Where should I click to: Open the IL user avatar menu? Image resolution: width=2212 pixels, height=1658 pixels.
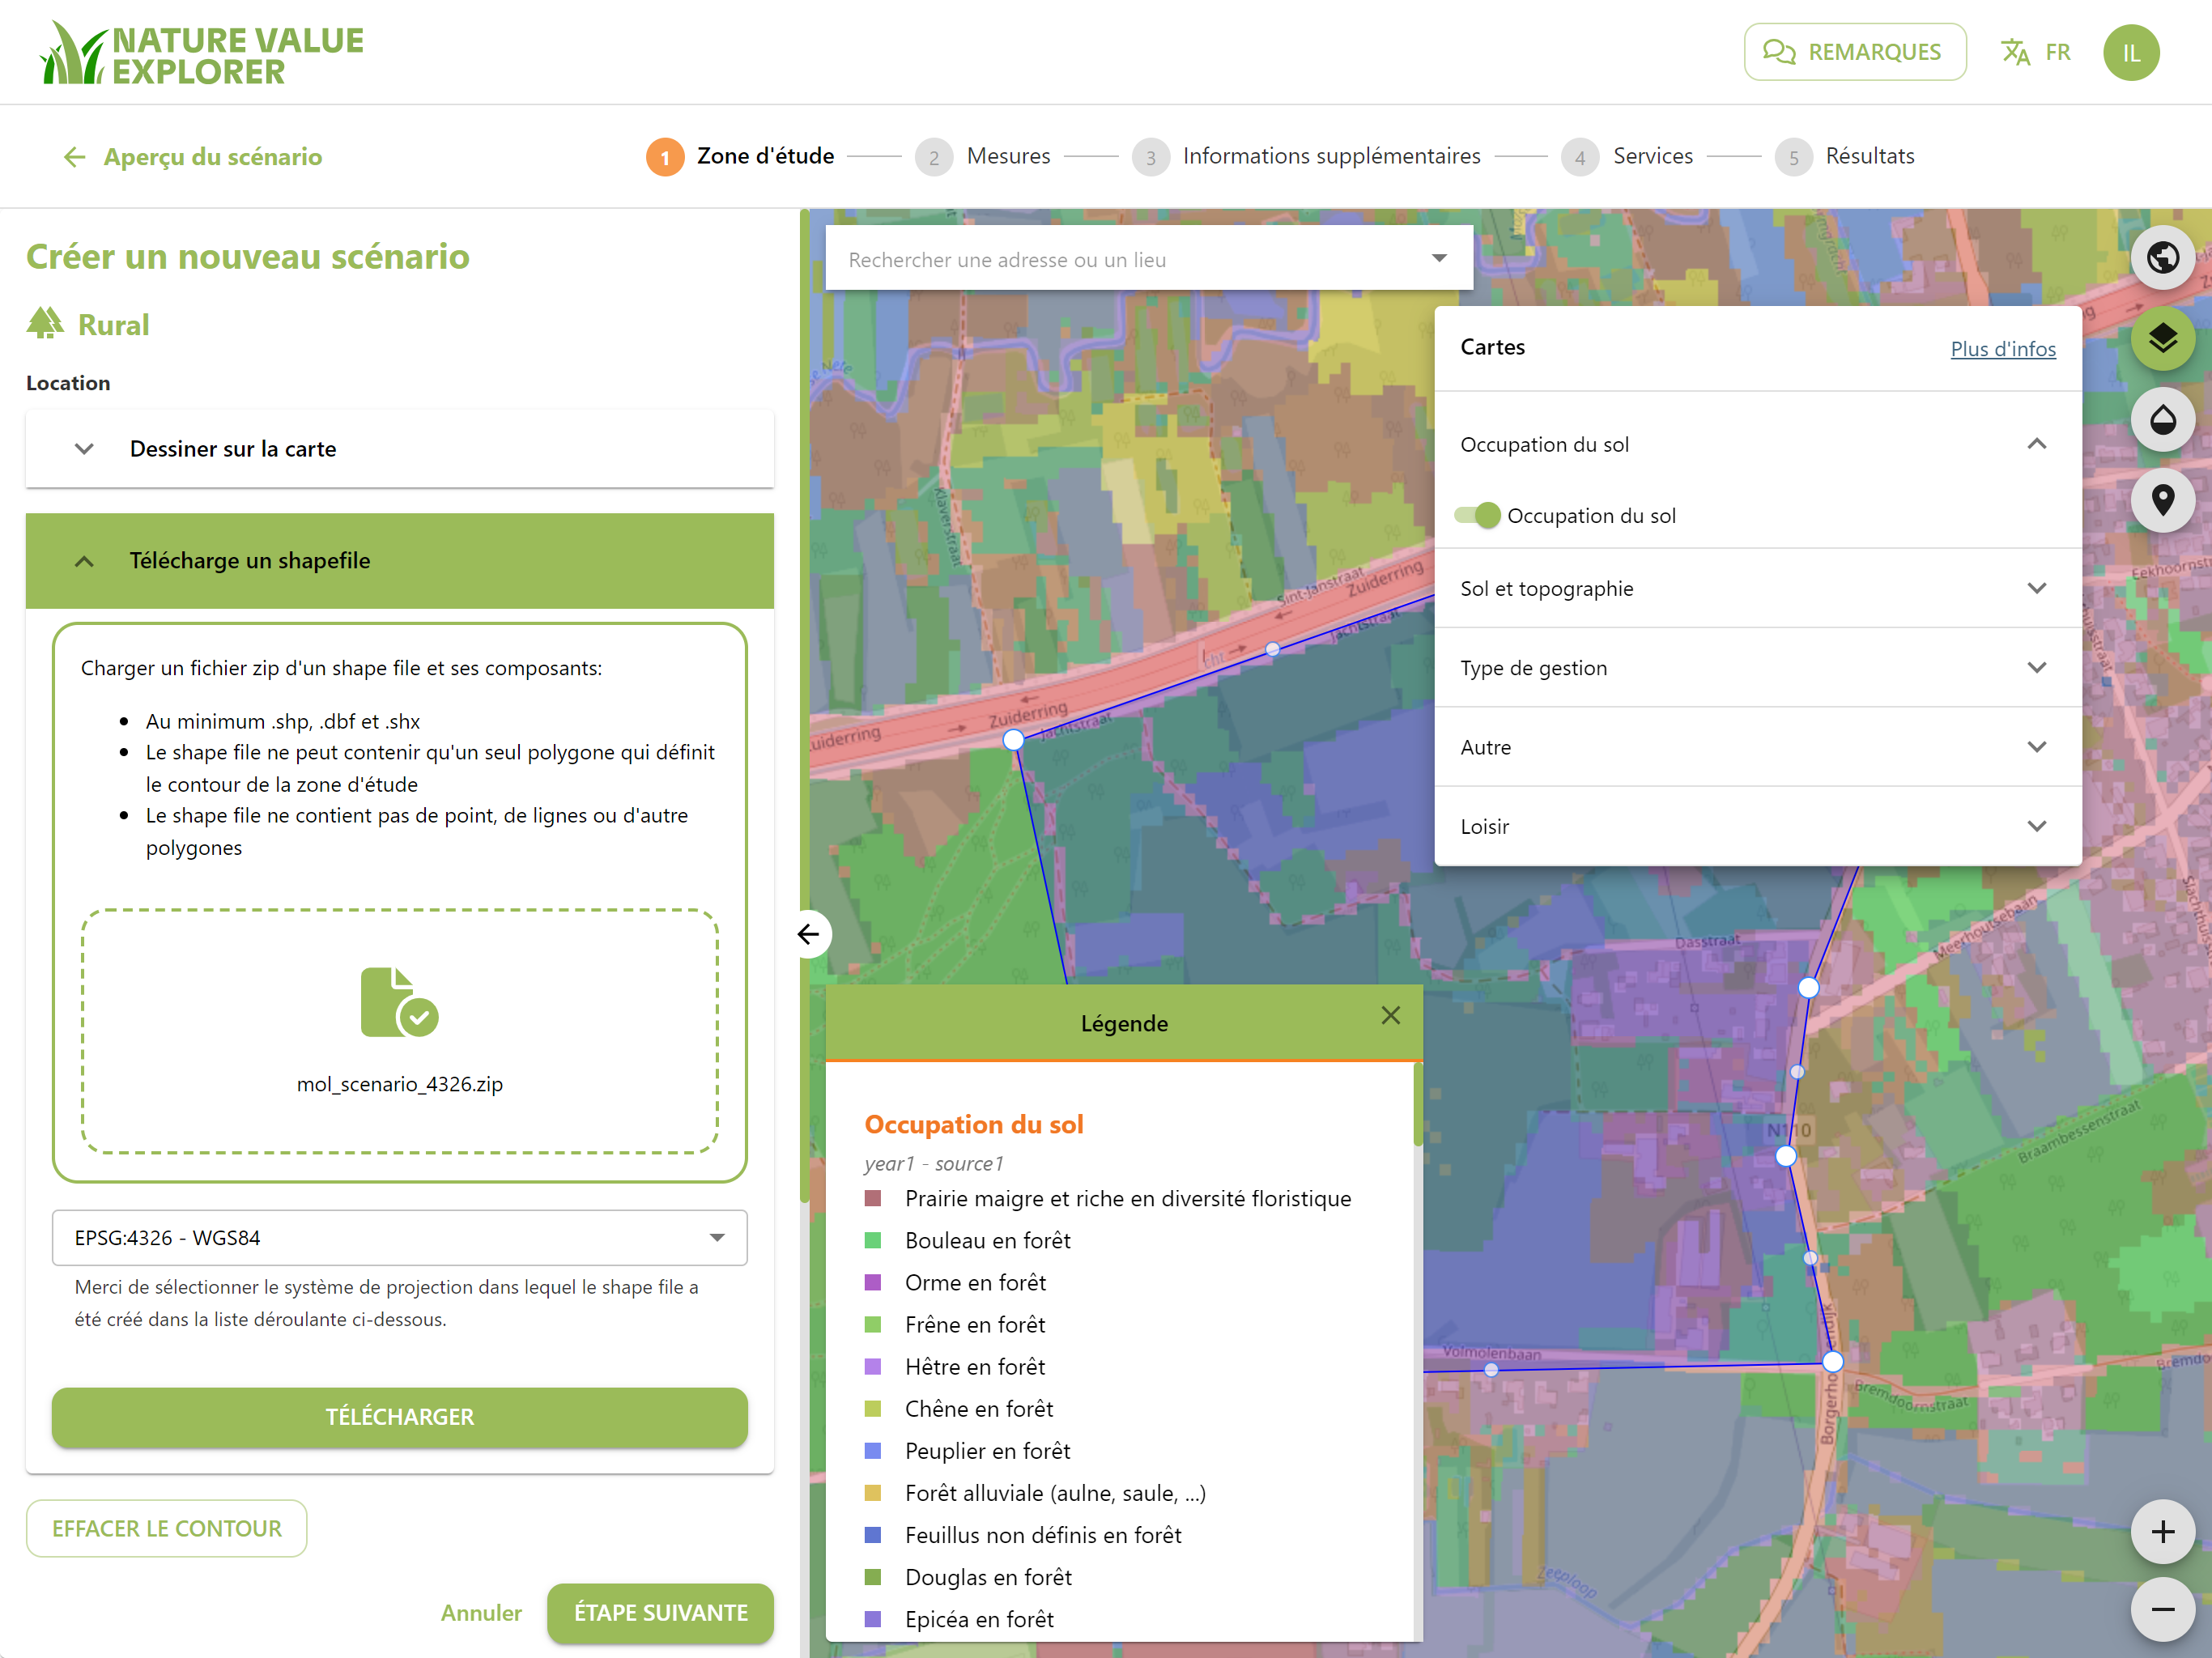click(2130, 52)
